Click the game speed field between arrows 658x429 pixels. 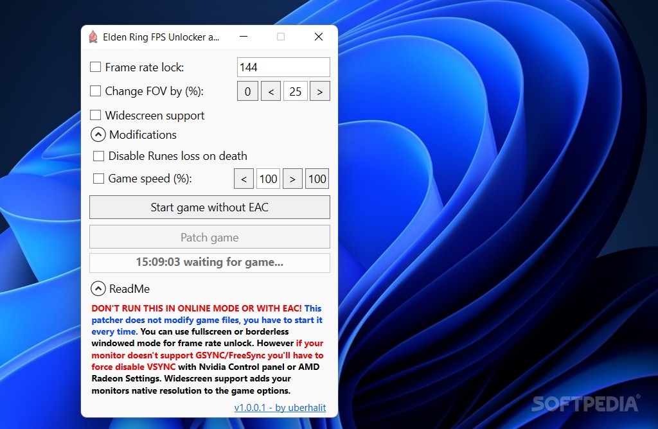point(268,179)
